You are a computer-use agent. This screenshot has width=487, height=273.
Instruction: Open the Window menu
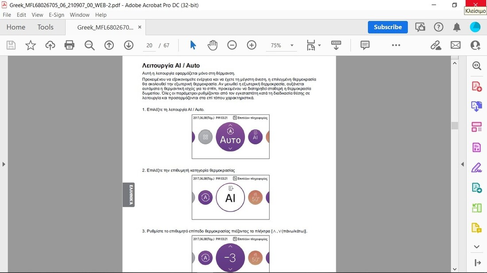coord(79,15)
